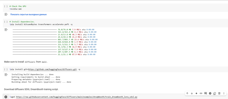
Task: Open cell editor settings gear
Action: coord(210,93)
